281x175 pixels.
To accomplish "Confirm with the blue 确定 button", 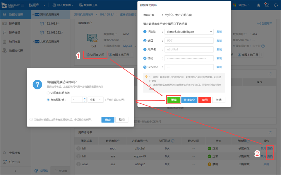I will tap(108, 120).
